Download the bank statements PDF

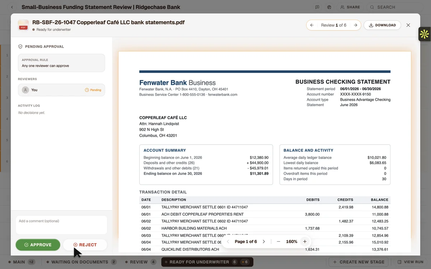click(382, 25)
